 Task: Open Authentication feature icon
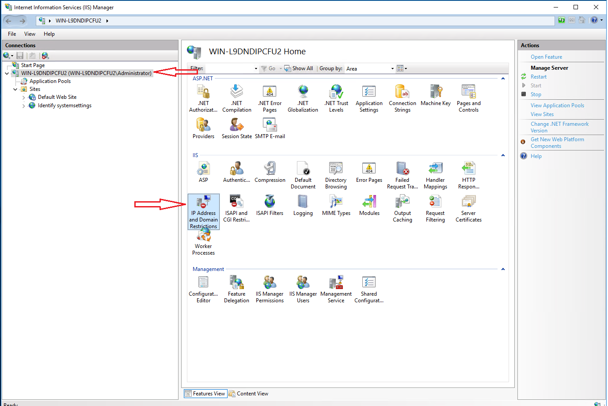point(237,172)
